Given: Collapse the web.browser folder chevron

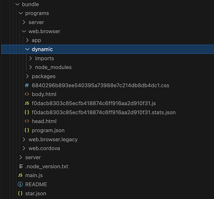Looking at the screenshot, I should 24,31.
